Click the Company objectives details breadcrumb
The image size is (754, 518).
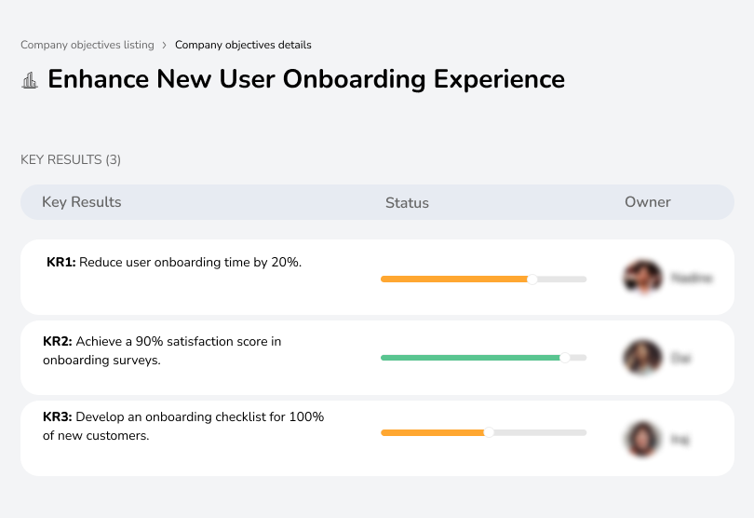point(243,45)
